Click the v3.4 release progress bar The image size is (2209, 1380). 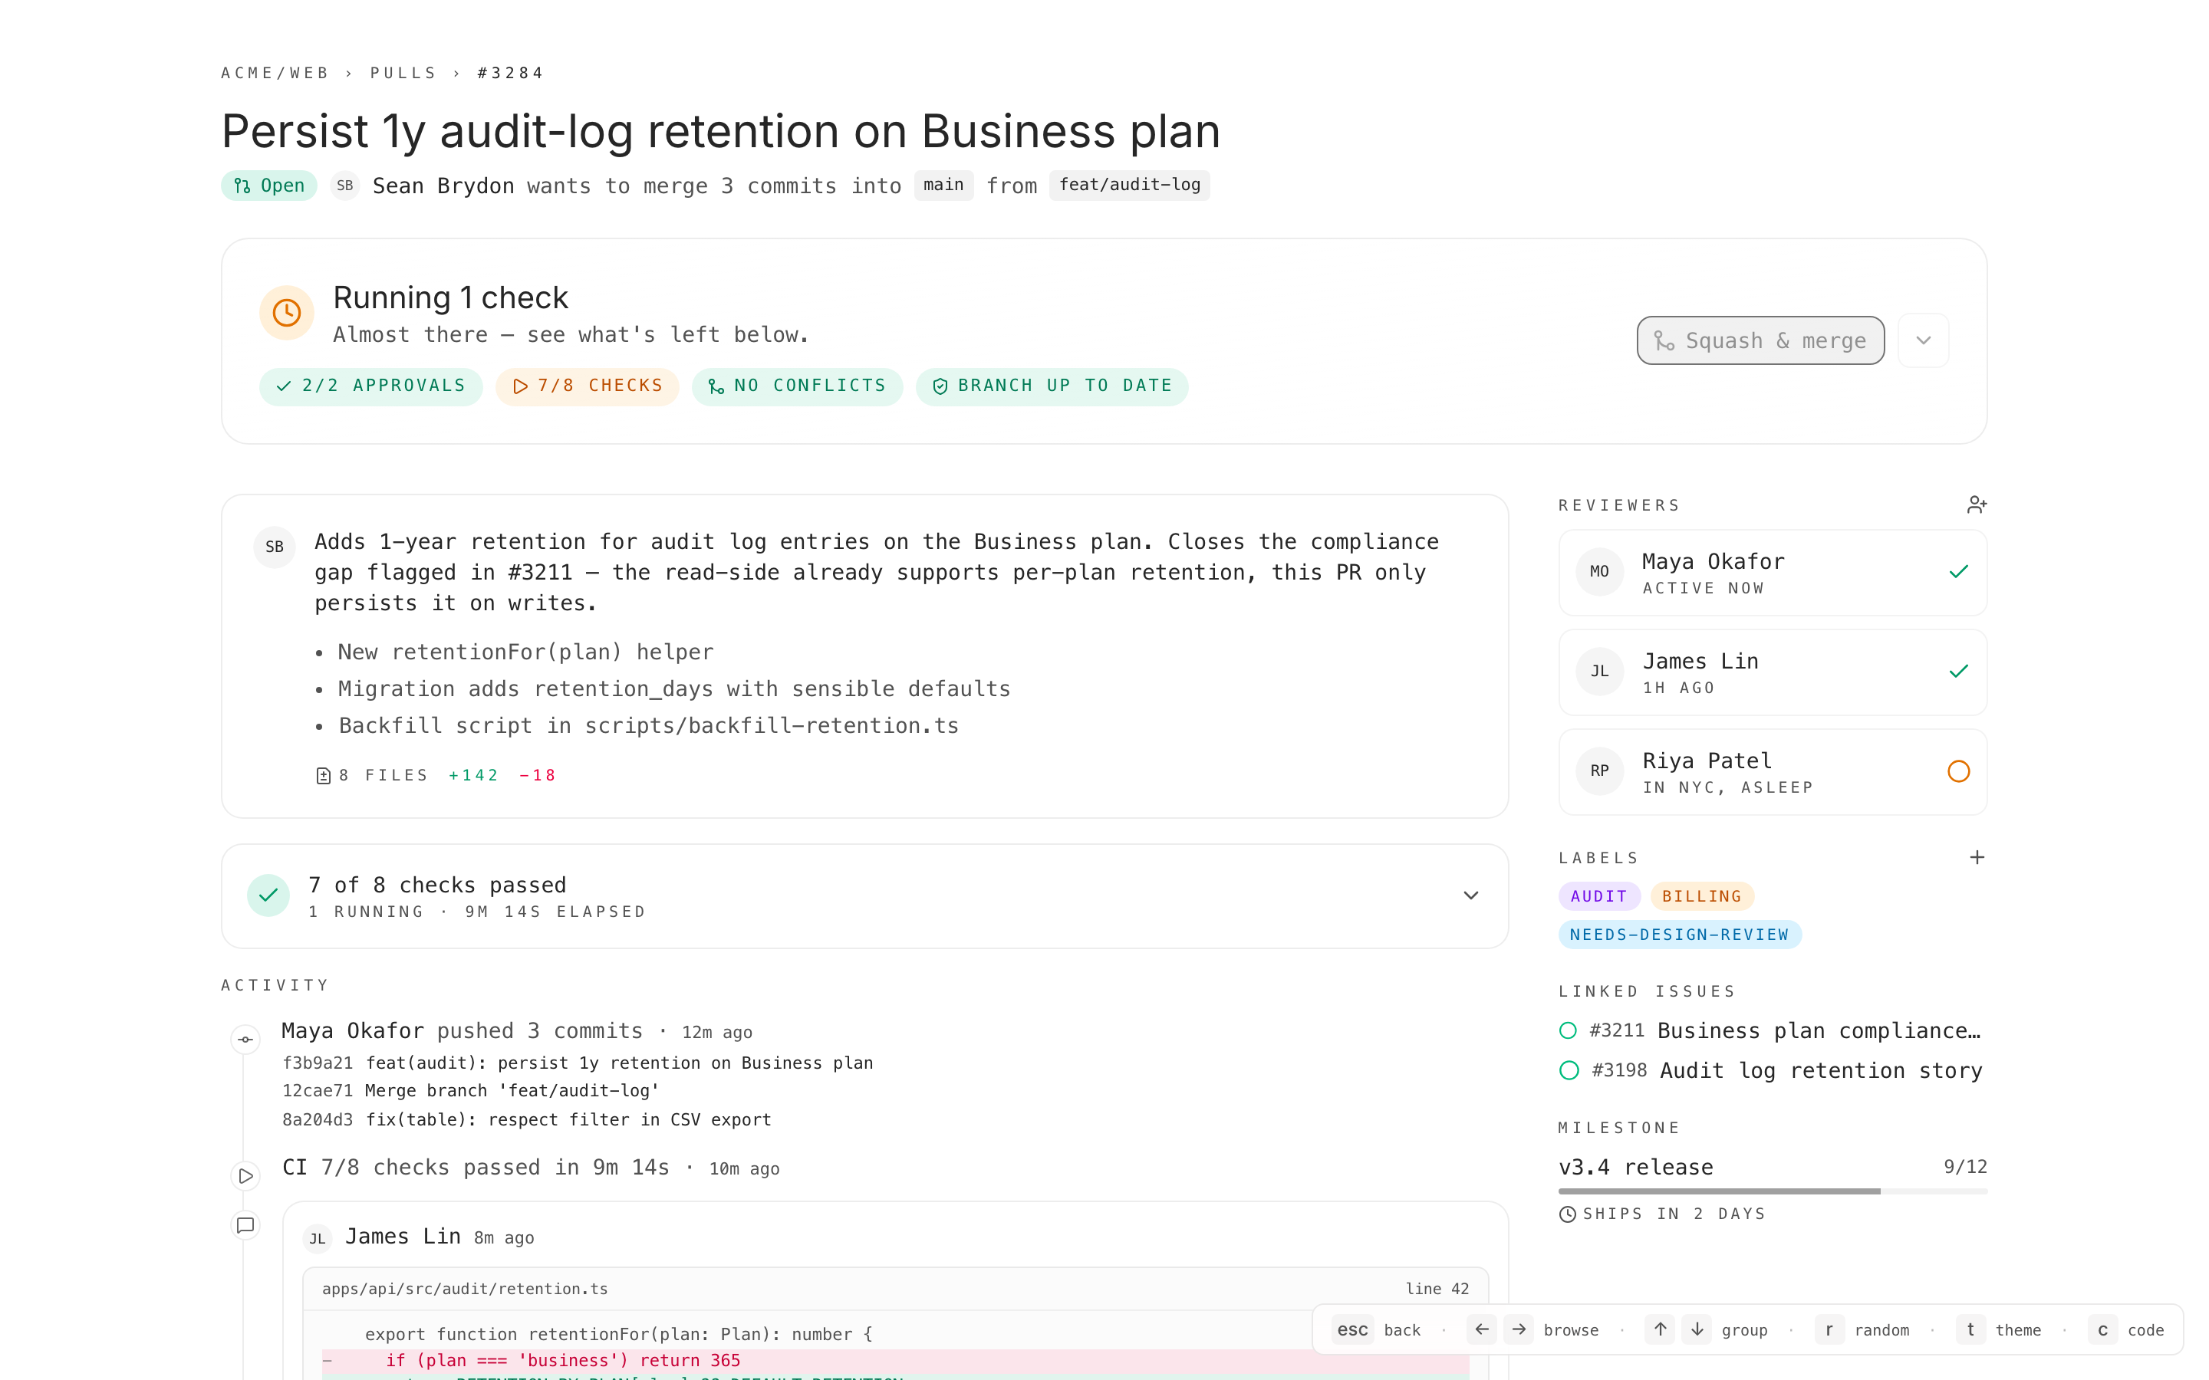pyautogui.click(x=1772, y=1191)
